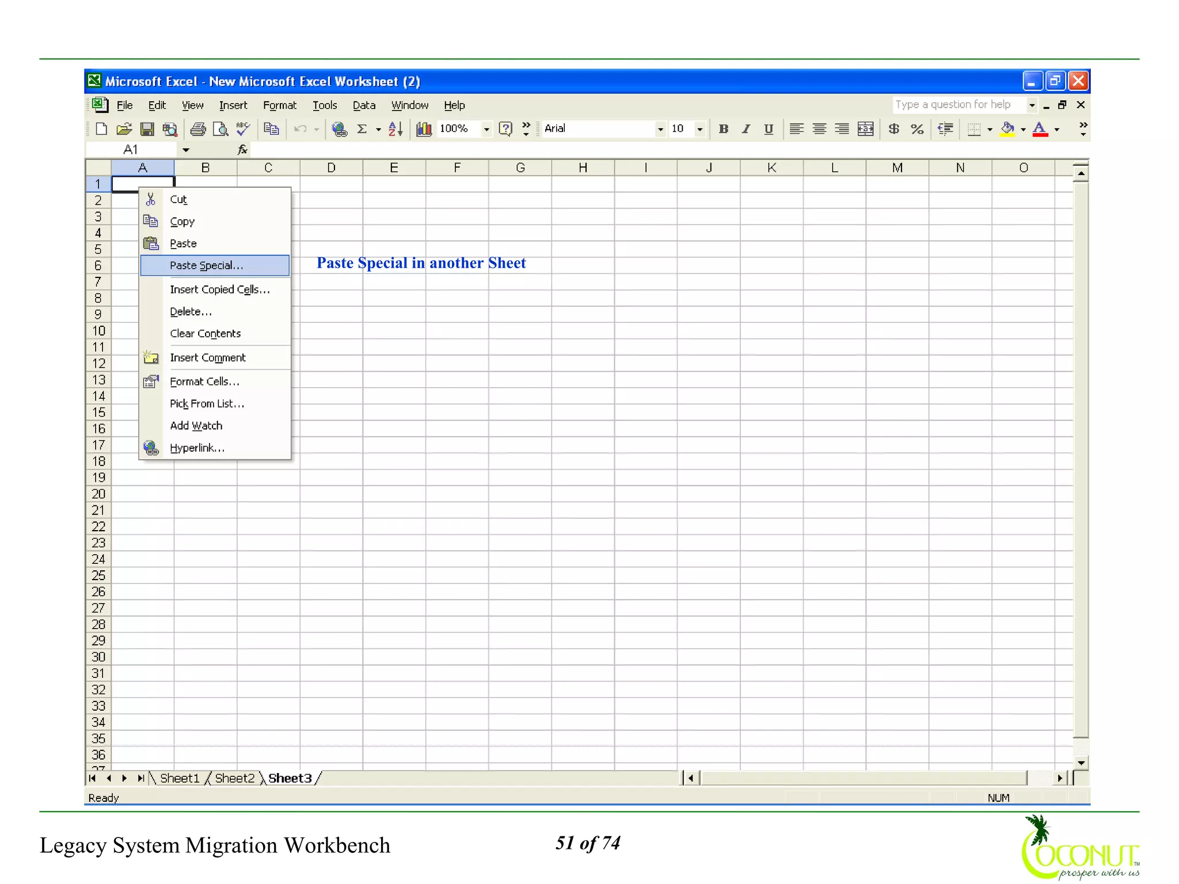
Task: Click the horizontal scrollbar right arrow
Action: click(1060, 778)
